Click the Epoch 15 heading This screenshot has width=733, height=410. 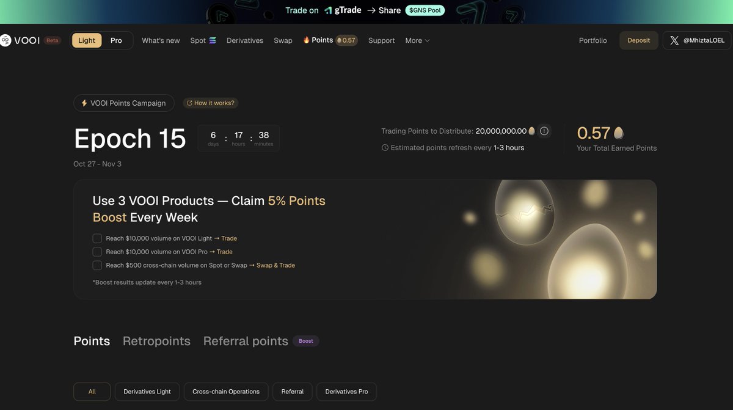click(129, 138)
